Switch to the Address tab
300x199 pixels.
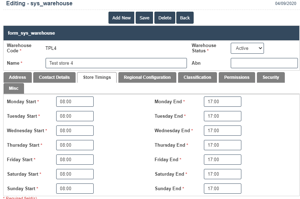pos(17,77)
